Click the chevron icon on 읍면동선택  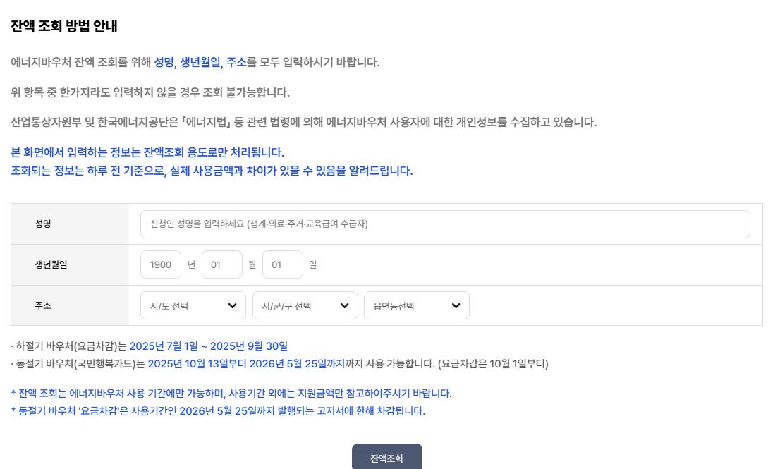[x=454, y=305]
